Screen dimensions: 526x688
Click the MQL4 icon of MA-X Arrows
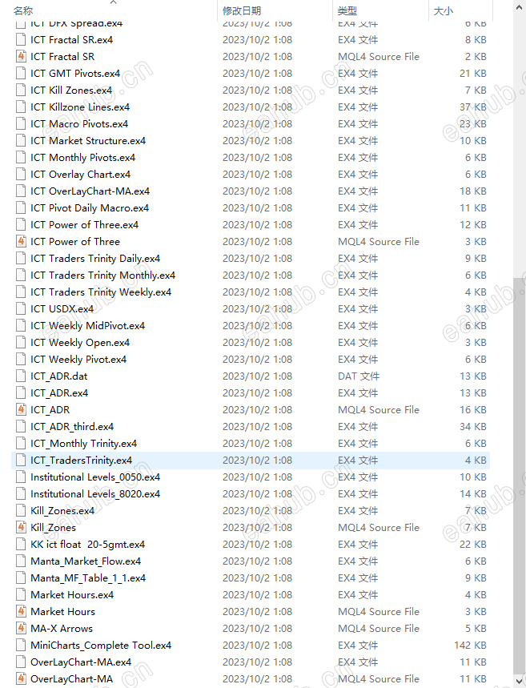point(21,628)
